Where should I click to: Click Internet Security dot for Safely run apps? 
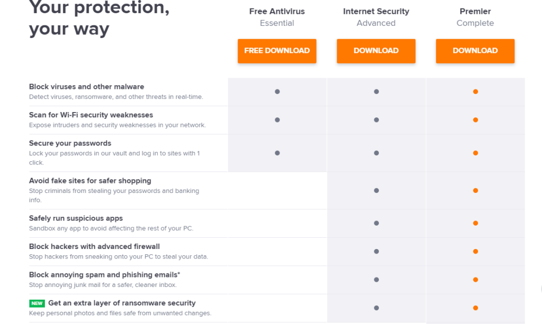point(376,223)
